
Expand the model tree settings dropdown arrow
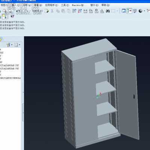[12, 45]
